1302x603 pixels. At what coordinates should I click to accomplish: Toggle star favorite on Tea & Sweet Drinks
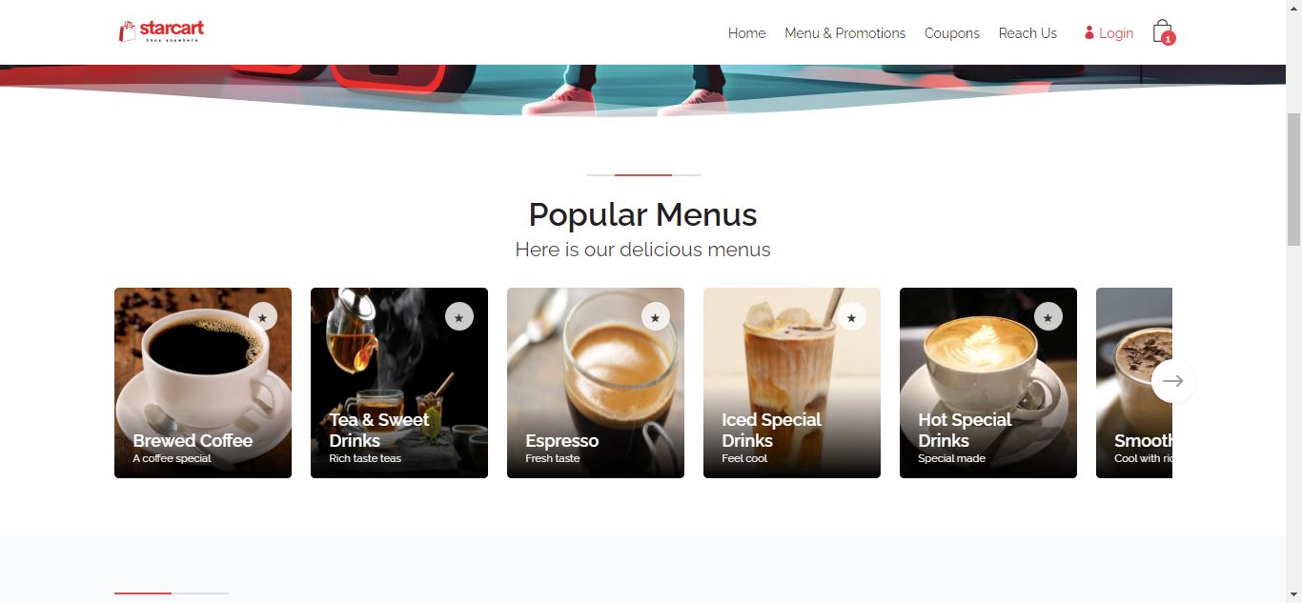pyautogui.click(x=459, y=316)
